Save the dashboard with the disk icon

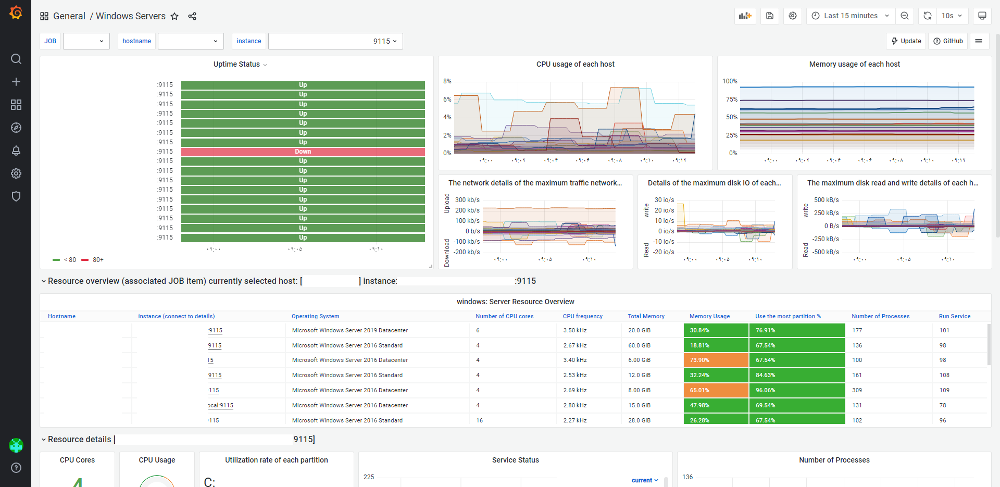(x=770, y=16)
